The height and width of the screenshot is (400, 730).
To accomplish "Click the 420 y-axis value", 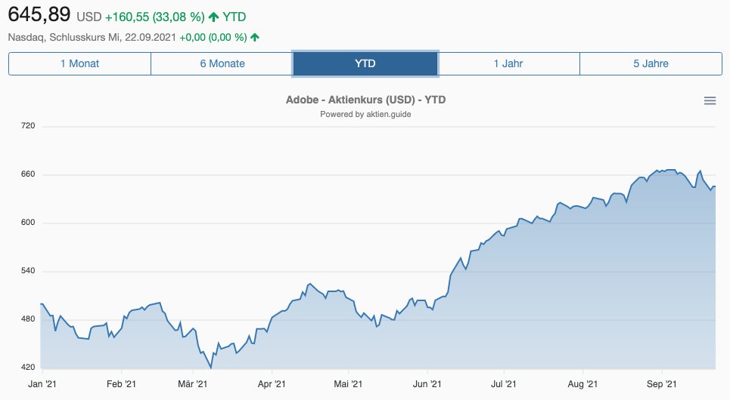I will (x=28, y=368).
